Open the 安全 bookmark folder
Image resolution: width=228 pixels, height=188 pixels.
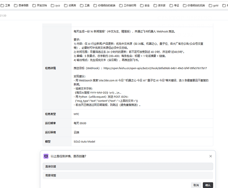click(x=145, y=6)
